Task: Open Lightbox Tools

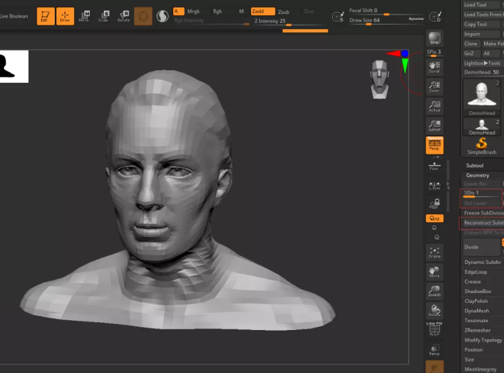Action: tap(482, 63)
